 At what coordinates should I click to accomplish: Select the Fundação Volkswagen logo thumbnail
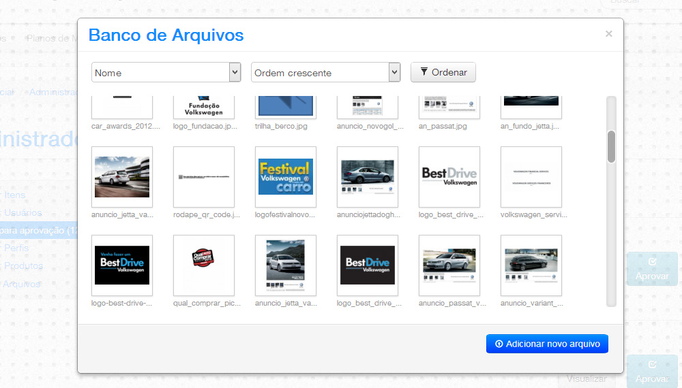coord(204,107)
